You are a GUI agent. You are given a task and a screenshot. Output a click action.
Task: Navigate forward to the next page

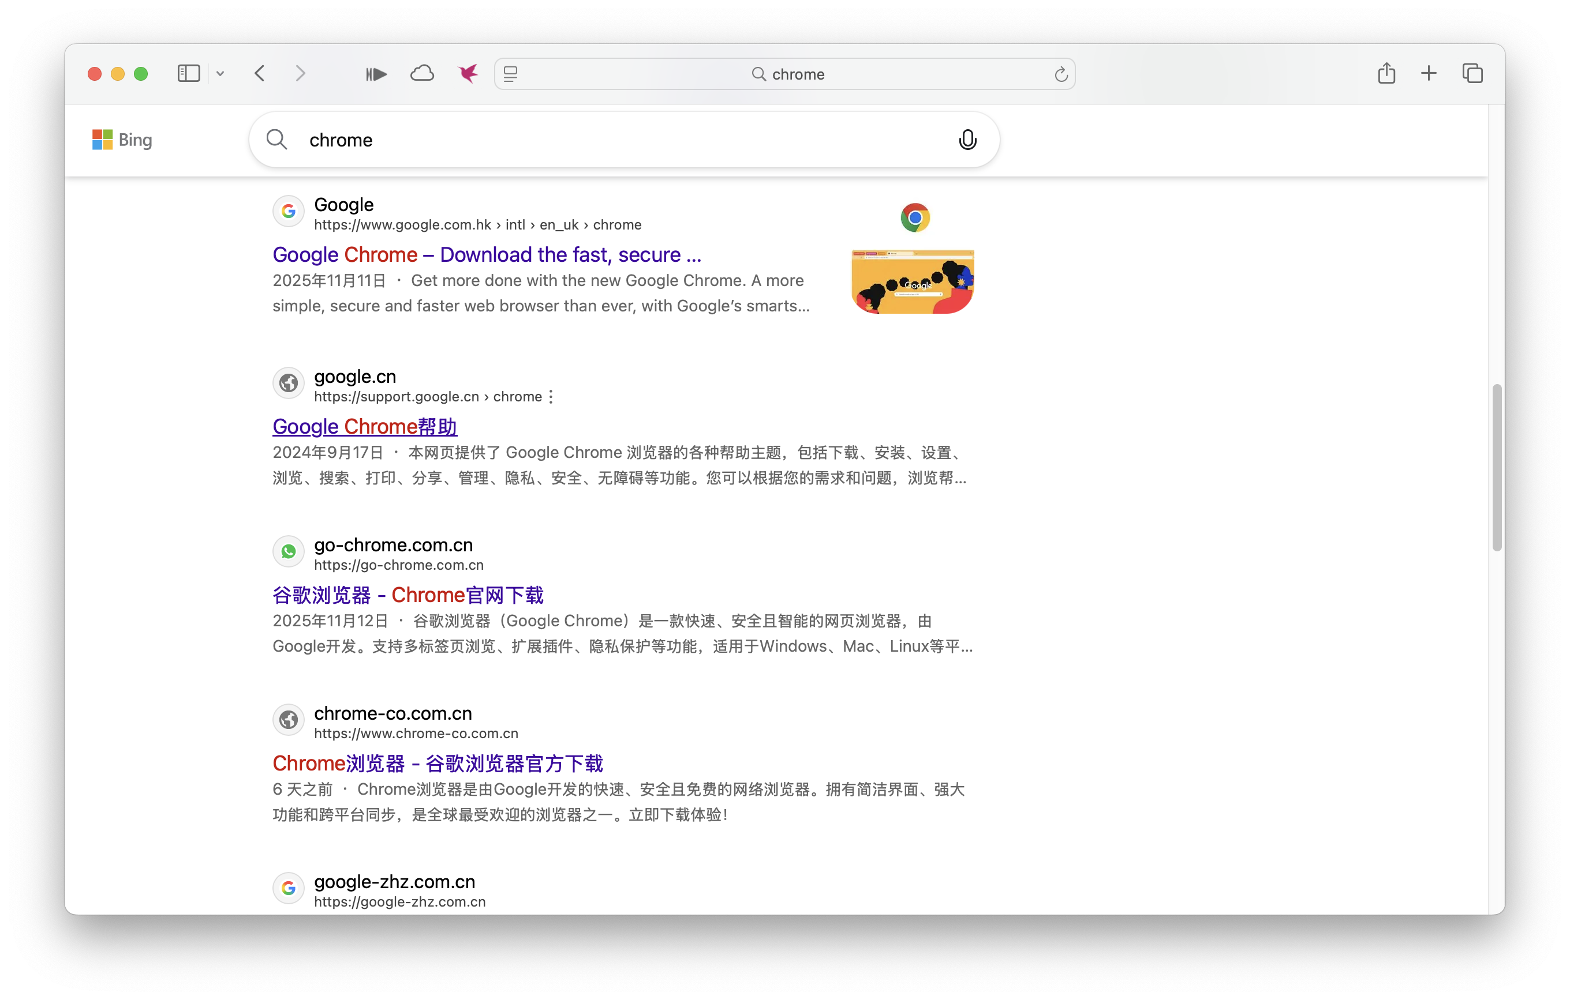[301, 74]
